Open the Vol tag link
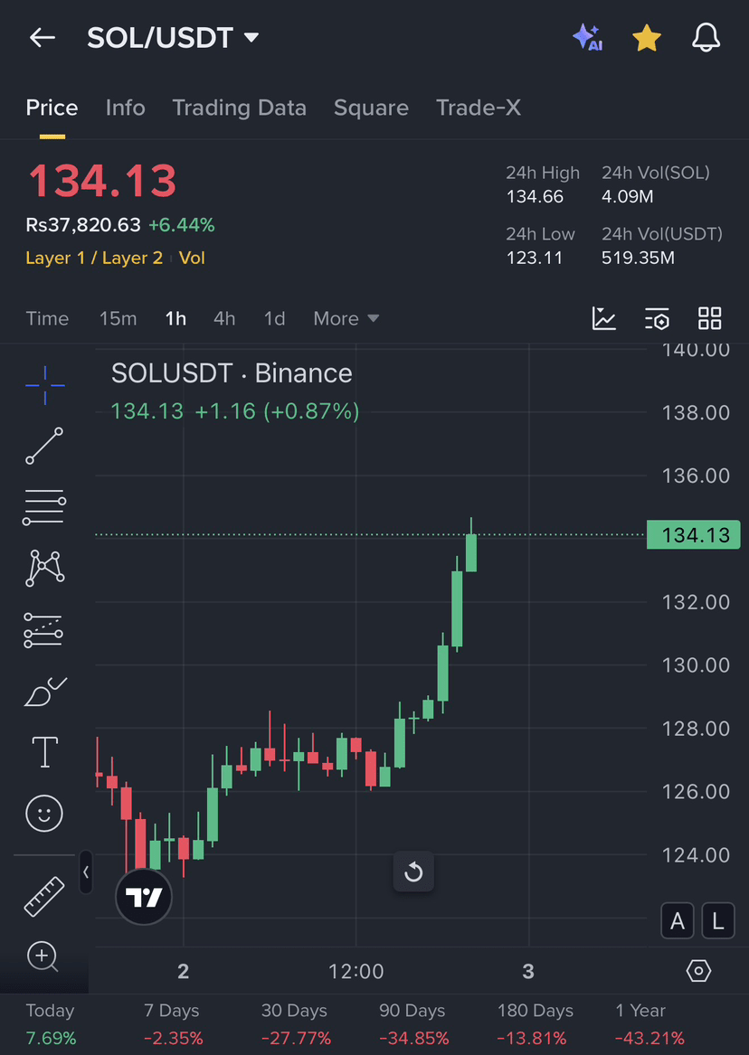Viewport: 749px width, 1055px height. point(192,258)
